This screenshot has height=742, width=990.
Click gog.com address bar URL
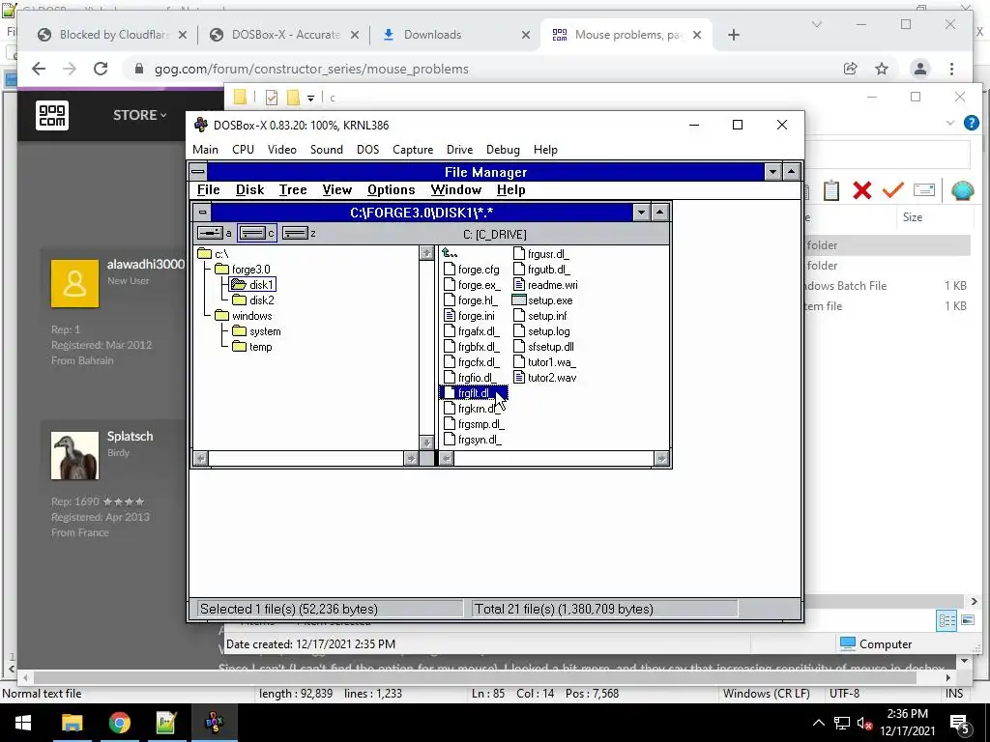(x=311, y=69)
